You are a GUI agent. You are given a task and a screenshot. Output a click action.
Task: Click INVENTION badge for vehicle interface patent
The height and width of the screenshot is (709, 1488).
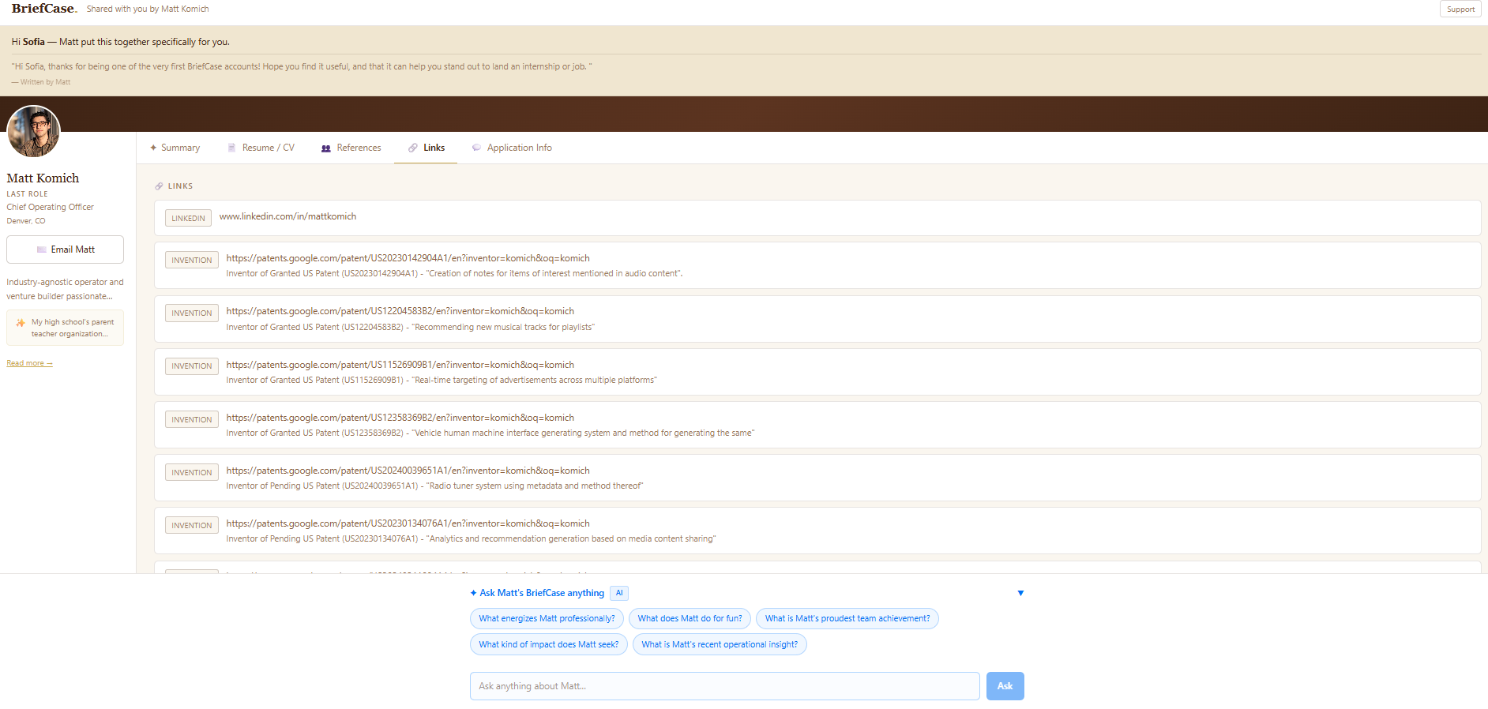pyautogui.click(x=192, y=419)
